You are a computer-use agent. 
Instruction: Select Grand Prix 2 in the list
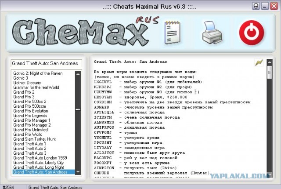(24, 92)
